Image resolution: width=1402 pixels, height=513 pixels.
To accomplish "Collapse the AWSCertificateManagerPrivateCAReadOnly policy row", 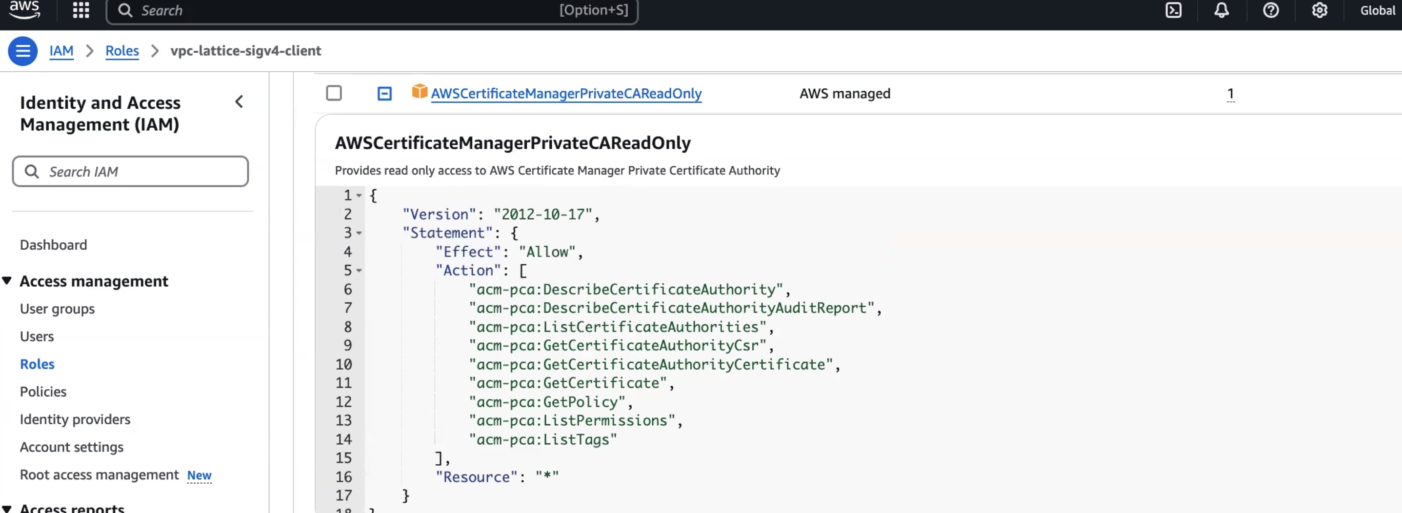I will [384, 94].
